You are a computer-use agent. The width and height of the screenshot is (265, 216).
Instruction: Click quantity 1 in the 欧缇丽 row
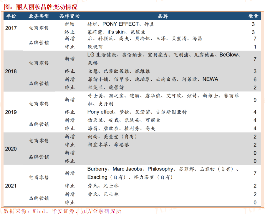click(255, 47)
